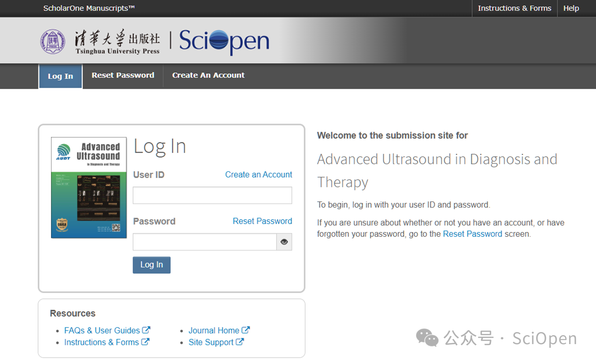Click the blue Log In button
The height and width of the screenshot is (362, 596).
[152, 265]
